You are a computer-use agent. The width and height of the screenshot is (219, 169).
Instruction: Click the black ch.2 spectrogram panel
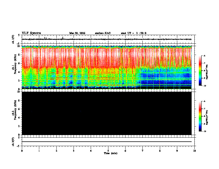(107, 113)
